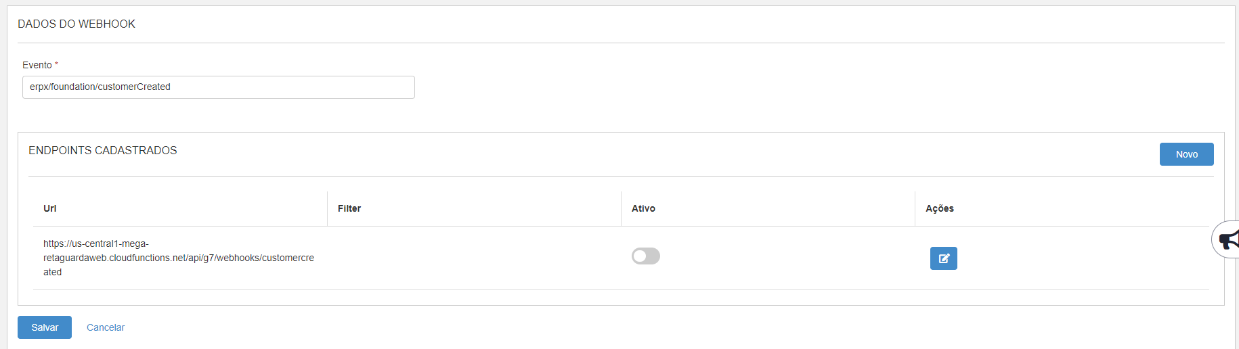Click the empty Filter cell of the endpoint row
The width and height of the screenshot is (1239, 349).
[474, 258]
